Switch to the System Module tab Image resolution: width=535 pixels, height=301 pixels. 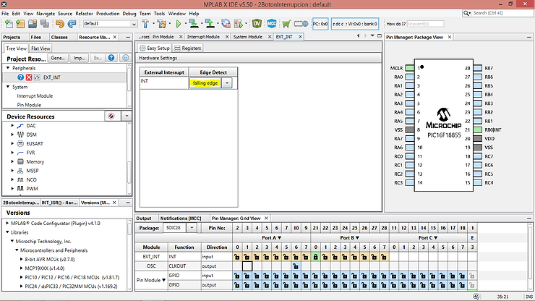click(248, 37)
